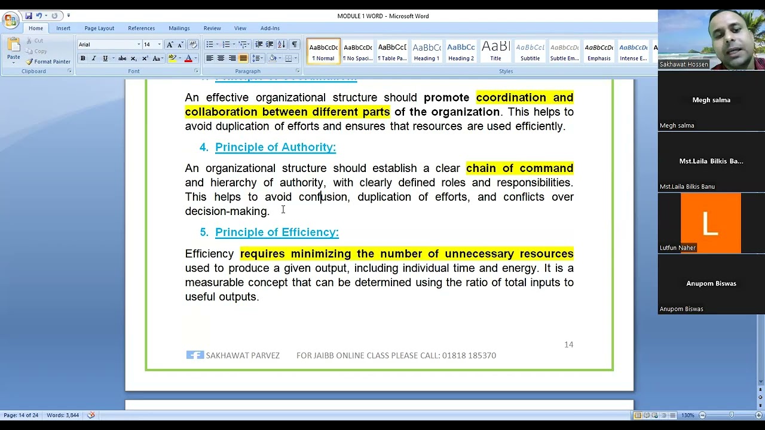
Task: Apply red font color
Action: click(x=188, y=59)
